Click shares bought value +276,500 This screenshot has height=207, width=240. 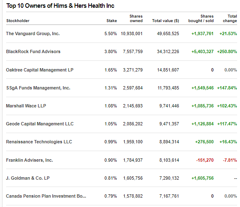click(204, 142)
